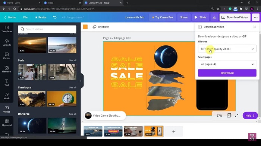Open the page count grid view icon
Image resolution: width=261 pixels, height=146 pixels.
pyautogui.click(x=229, y=116)
